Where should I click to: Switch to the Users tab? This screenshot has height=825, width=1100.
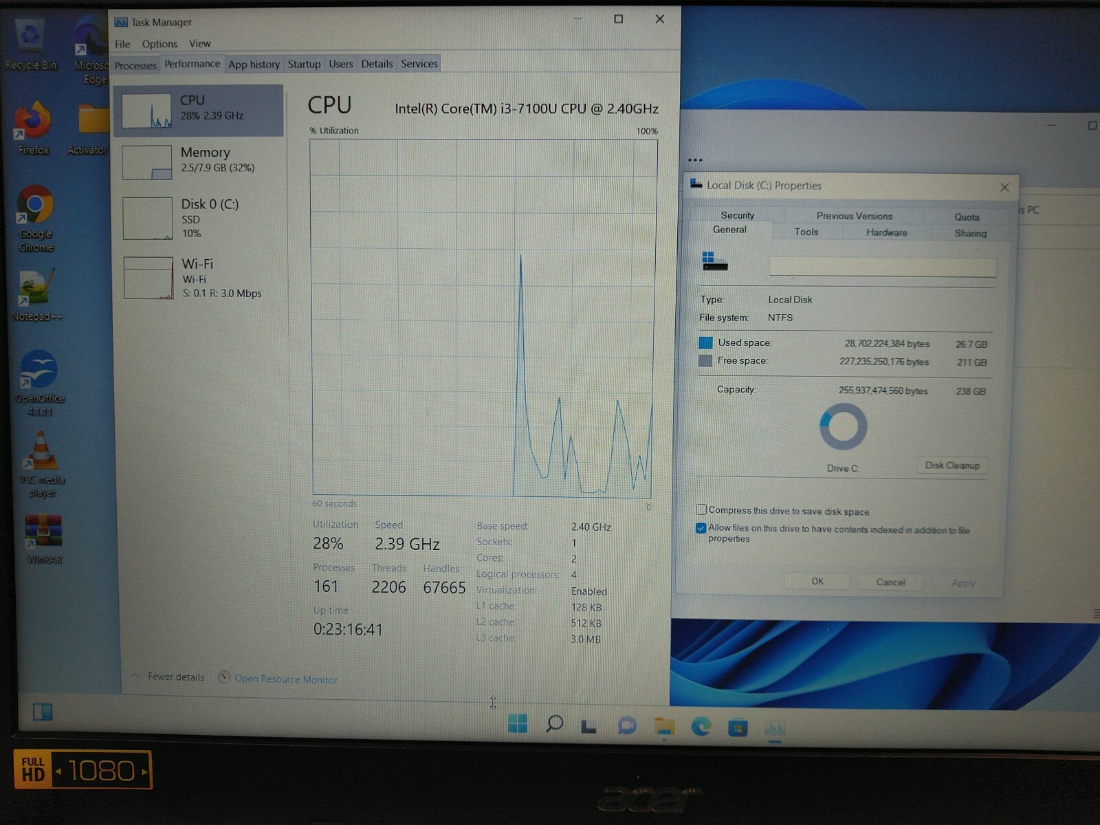coord(340,64)
